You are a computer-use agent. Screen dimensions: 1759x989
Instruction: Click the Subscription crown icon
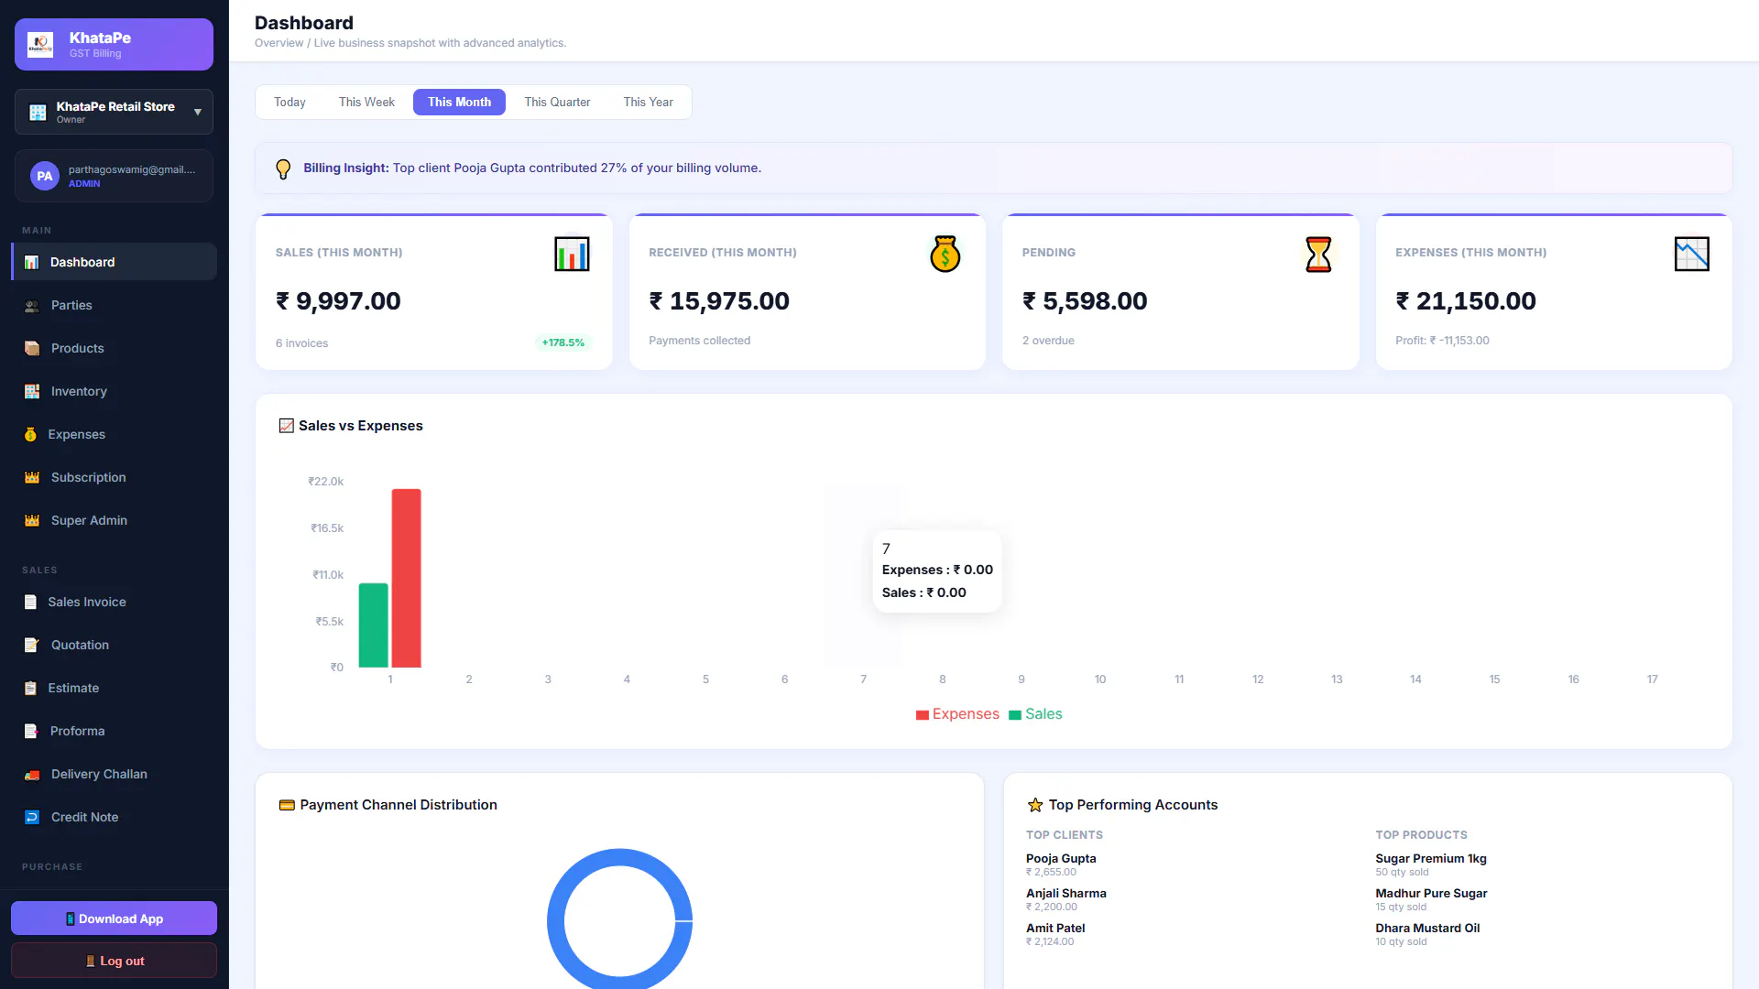pyautogui.click(x=32, y=477)
